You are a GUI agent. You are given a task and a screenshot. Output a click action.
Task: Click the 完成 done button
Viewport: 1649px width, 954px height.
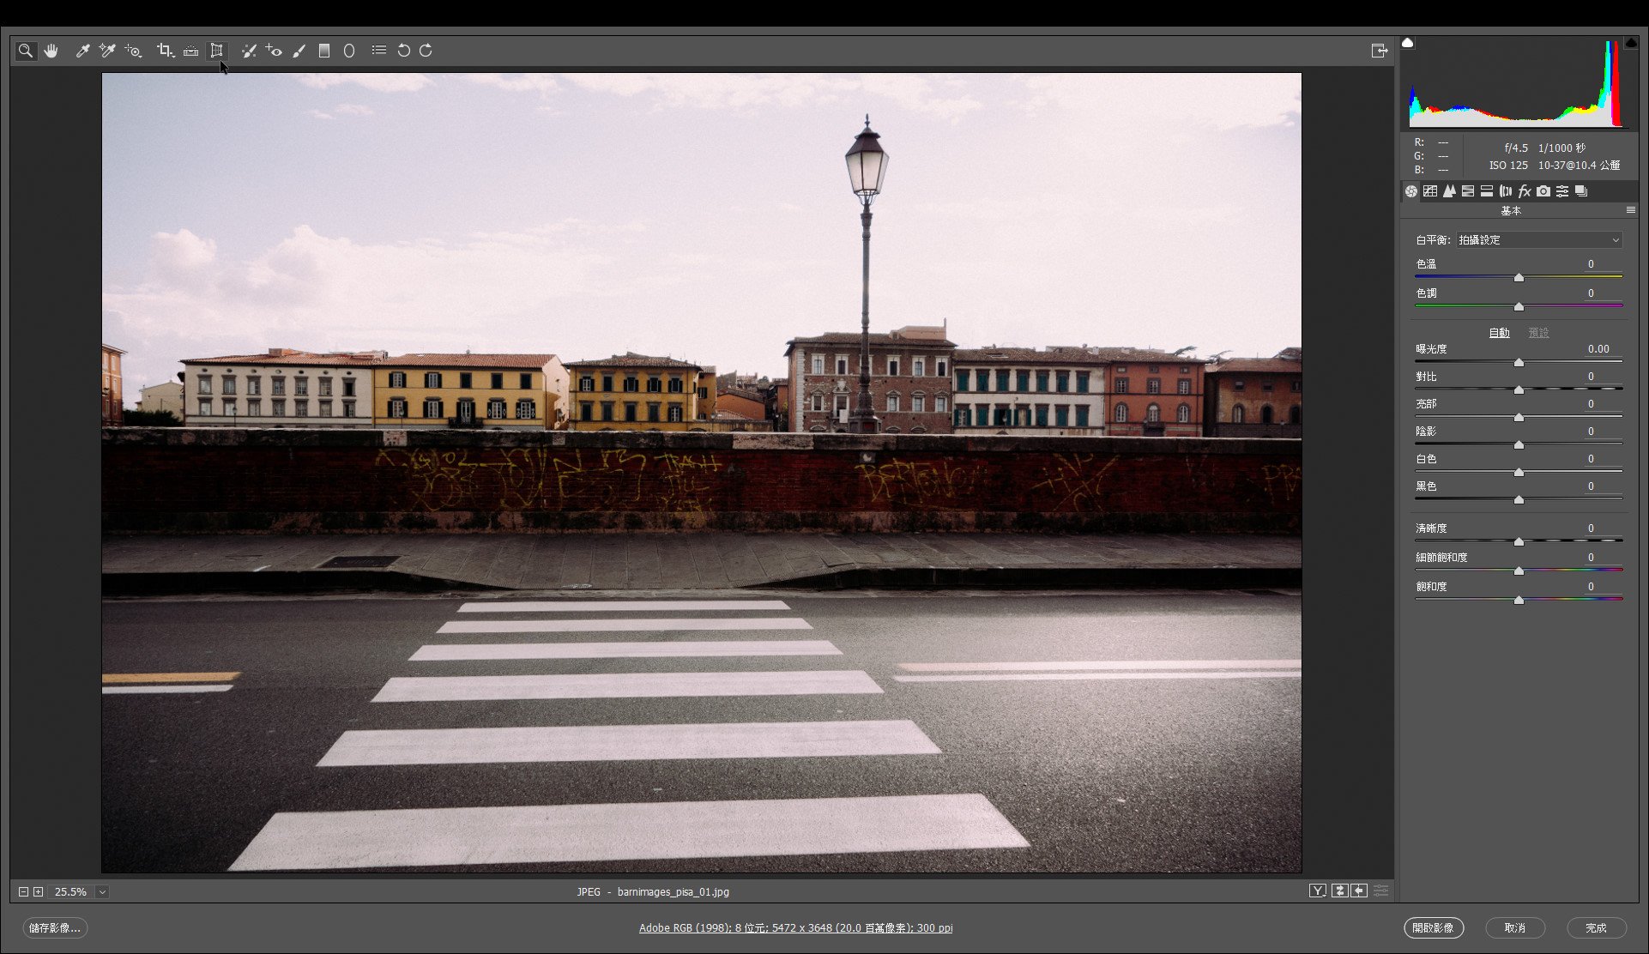[x=1596, y=928]
